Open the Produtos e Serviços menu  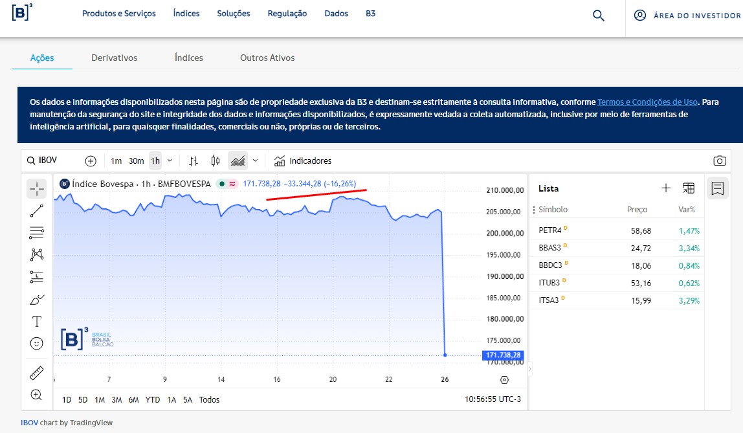click(119, 14)
